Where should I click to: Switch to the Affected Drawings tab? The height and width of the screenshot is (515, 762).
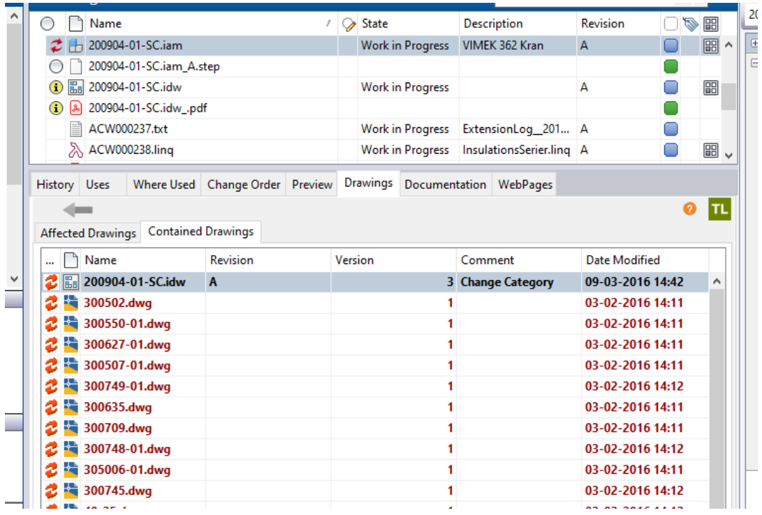coord(88,233)
